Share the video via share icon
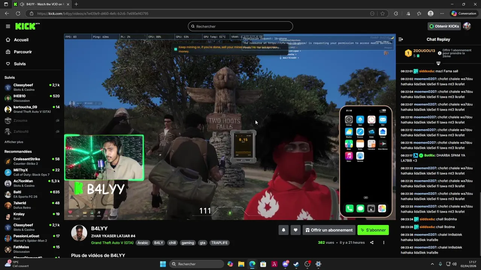The image size is (481, 270). click(372, 243)
